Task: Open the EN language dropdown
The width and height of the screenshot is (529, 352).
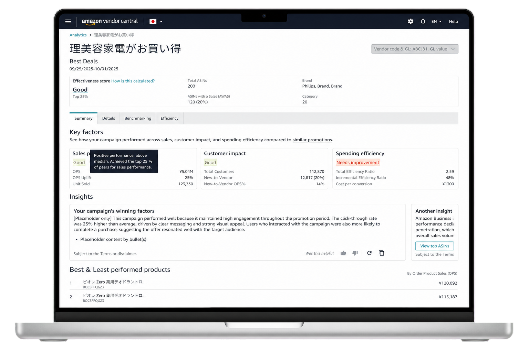Action: pos(436,21)
